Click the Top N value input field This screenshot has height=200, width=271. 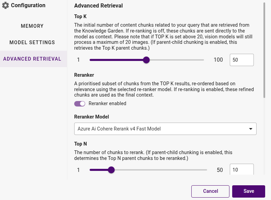click(x=241, y=170)
